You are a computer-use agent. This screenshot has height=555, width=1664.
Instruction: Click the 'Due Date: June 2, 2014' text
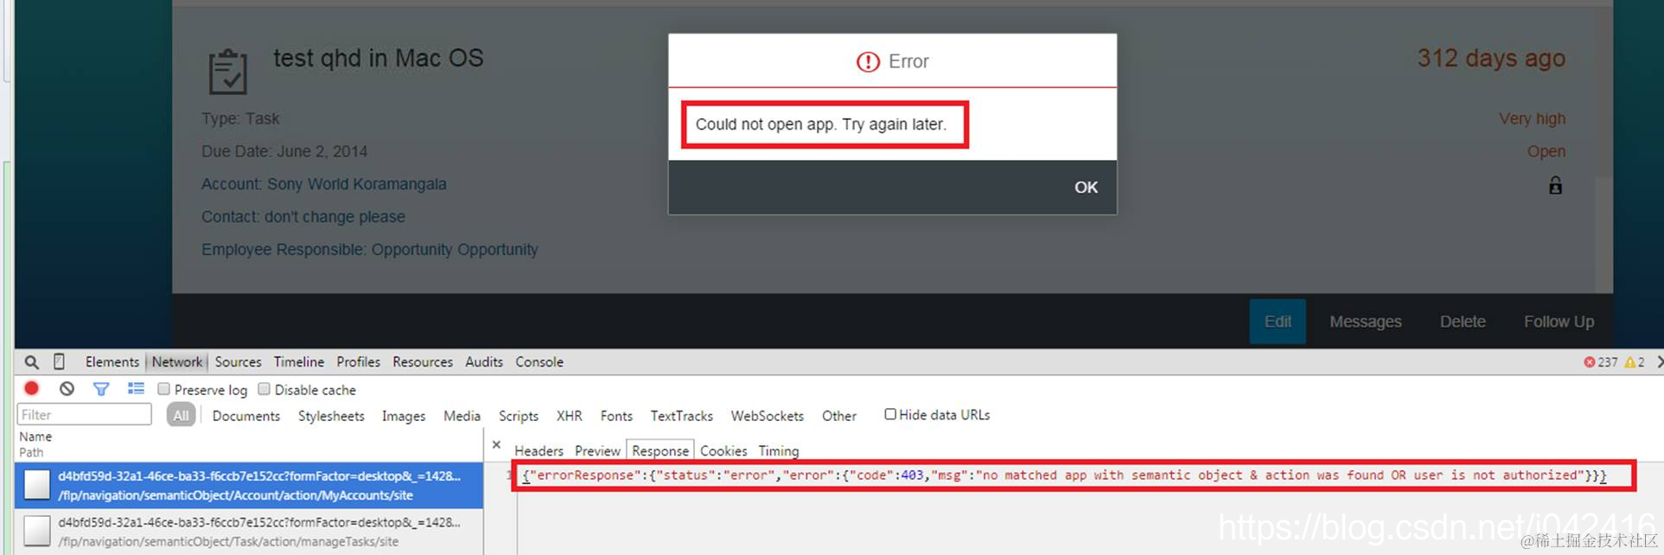pyautogui.click(x=284, y=151)
